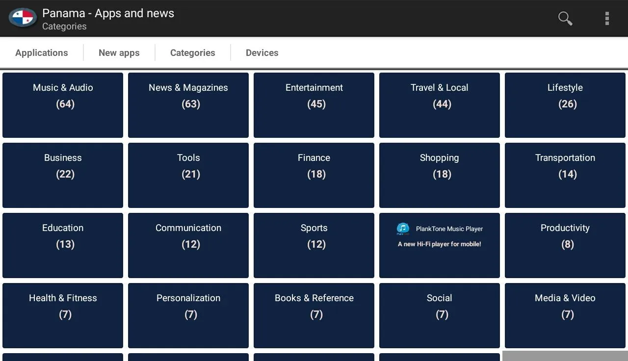This screenshot has width=628, height=361.
Task: Open the search magnifier icon
Action: (x=565, y=18)
